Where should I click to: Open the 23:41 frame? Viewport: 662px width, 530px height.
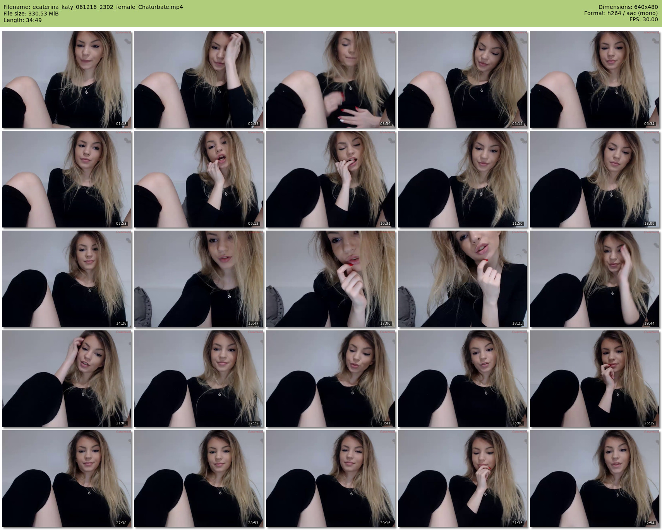[x=330, y=379]
